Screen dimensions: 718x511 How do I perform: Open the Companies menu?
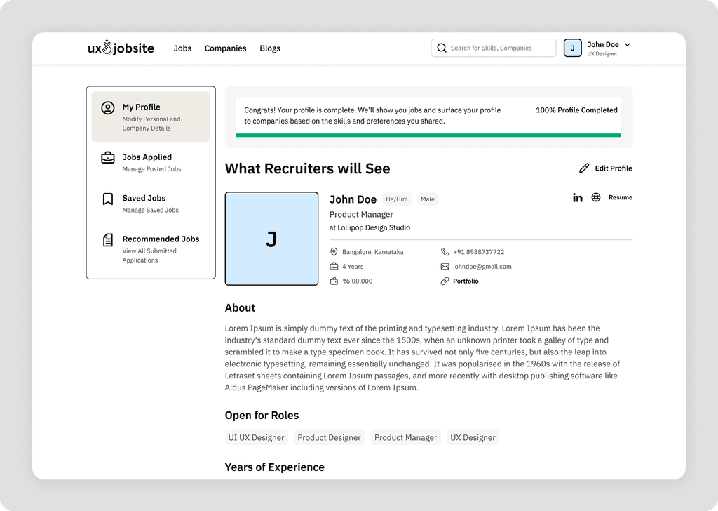tap(225, 48)
